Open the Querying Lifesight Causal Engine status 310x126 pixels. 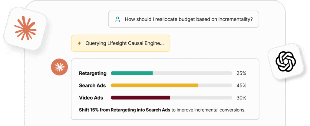(120, 43)
